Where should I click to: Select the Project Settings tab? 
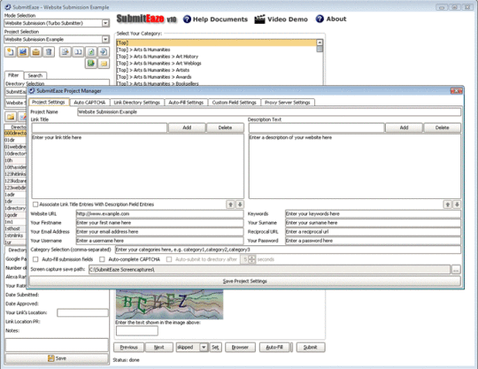[x=49, y=102]
